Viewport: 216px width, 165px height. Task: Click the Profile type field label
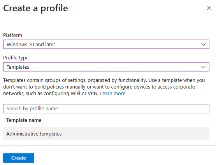pos(16,58)
